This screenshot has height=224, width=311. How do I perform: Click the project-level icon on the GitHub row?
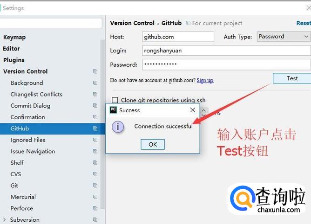click(x=95, y=128)
